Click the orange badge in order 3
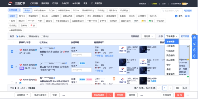 pos(114,79)
